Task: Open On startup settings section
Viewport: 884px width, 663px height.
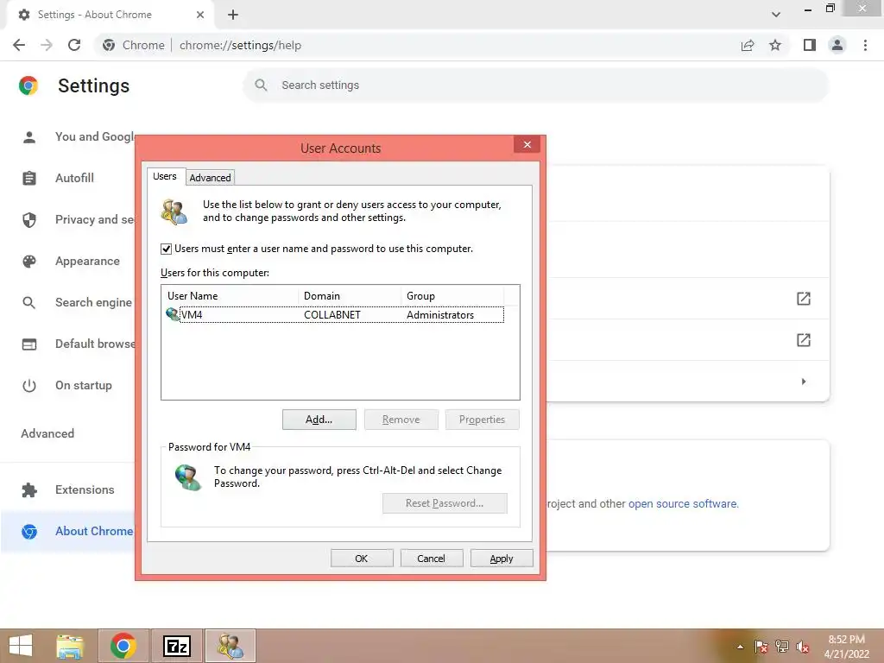Action: [66, 386]
